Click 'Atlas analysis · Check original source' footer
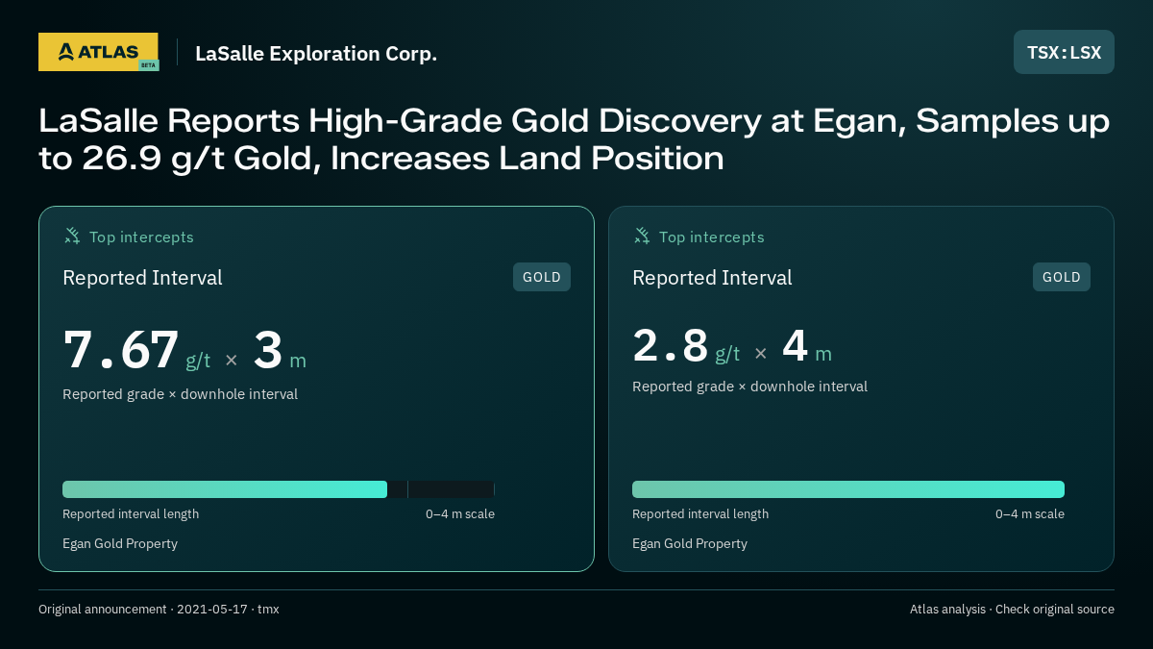Screen dimensions: 1153x649 (x=1012, y=610)
